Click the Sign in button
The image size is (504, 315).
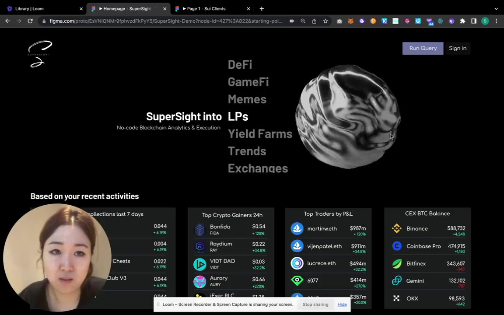point(457,48)
